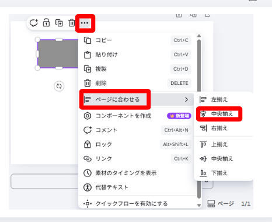Click the trash icon in floating toolbar
The width and height of the screenshot is (272, 222).
(71, 23)
